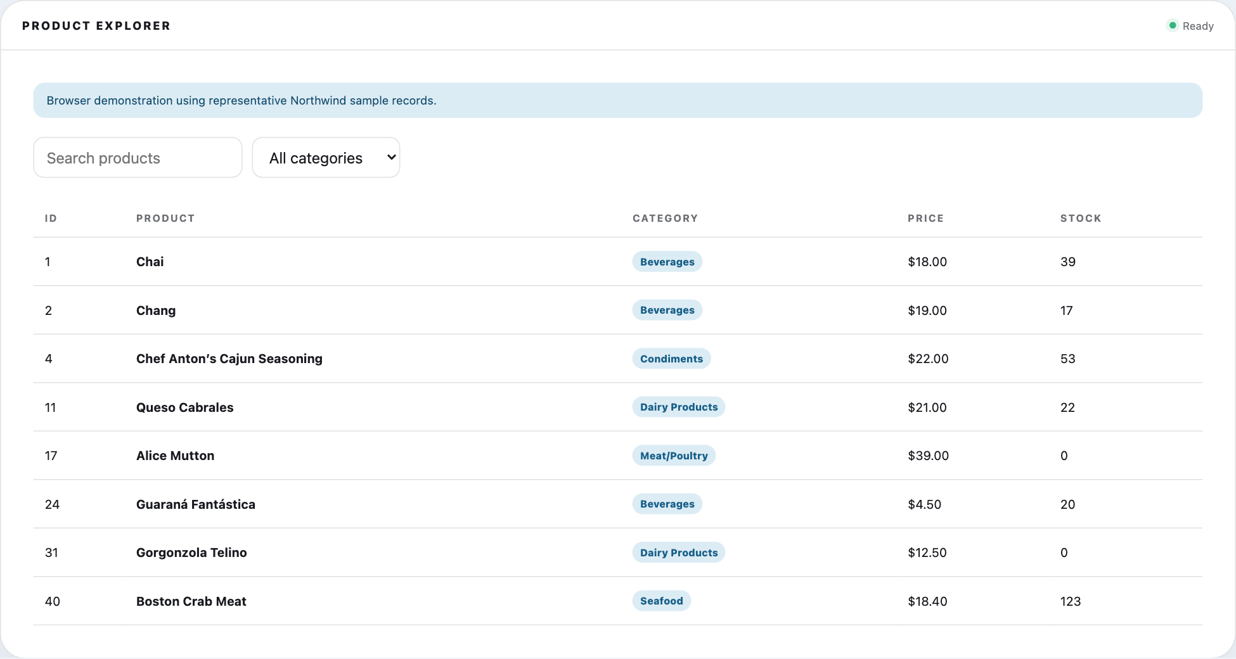Select the Queso Cabrales row name
Screen dimensions: 1236x659
coord(185,407)
